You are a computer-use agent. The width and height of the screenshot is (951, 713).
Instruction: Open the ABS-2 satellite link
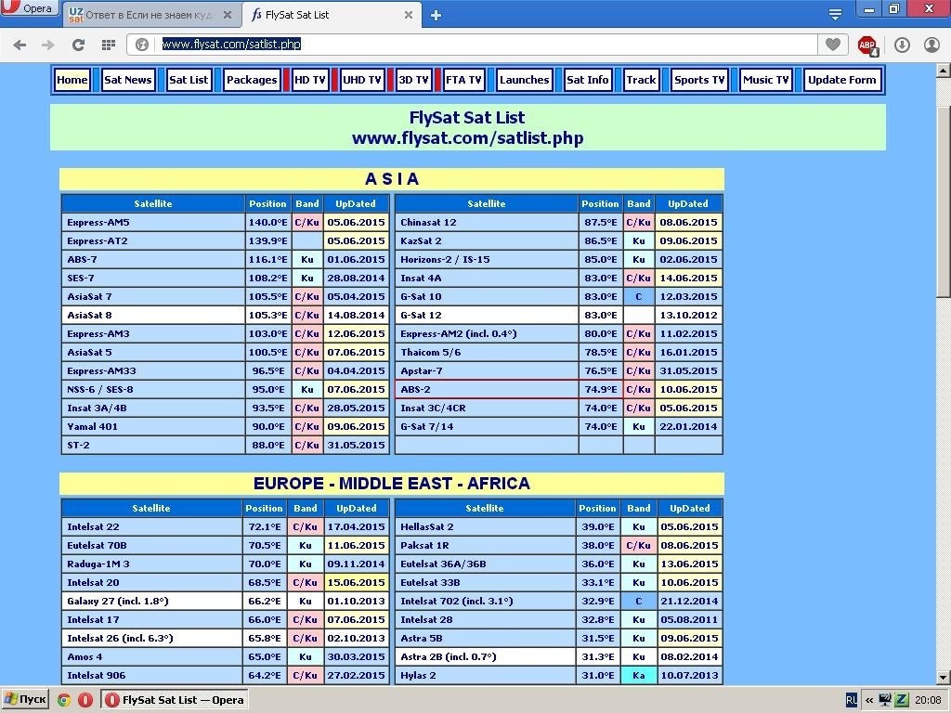pyautogui.click(x=415, y=390)
